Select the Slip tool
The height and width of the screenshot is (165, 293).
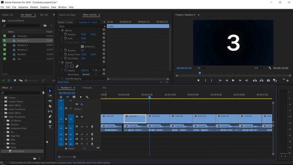pos(50,111)
